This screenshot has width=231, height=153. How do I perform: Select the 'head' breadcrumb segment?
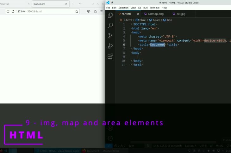(x=156, y=20)
